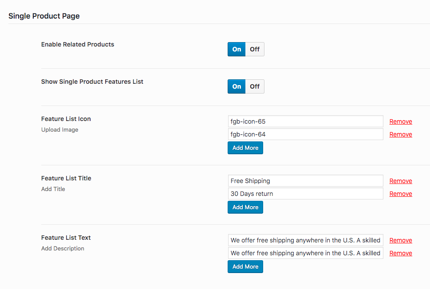The height and width of the screenshot is (289, 430).
Task: Remove the 30 Days return title
Action: click(401, 194)
